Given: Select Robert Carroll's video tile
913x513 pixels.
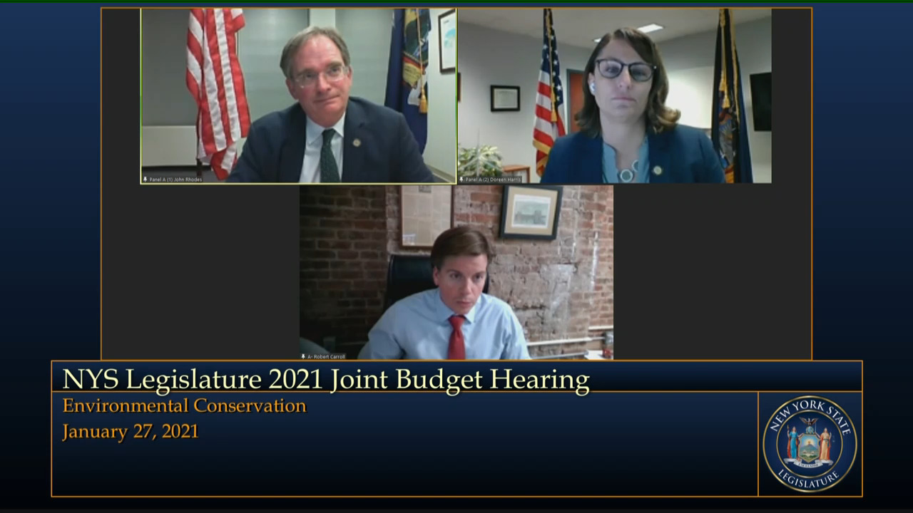Looking at the screenshot, I should pos(456,272).
